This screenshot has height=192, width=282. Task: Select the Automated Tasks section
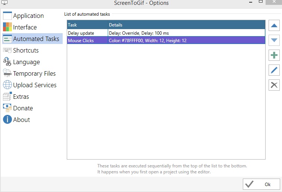click(32, 39)
